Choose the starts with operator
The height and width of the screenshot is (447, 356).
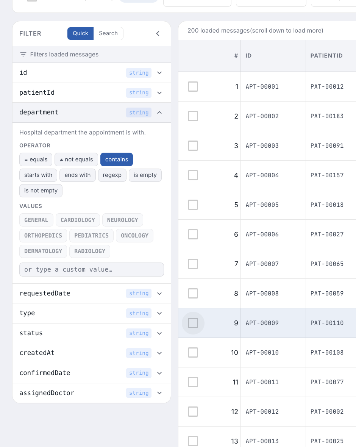[38, 175]
